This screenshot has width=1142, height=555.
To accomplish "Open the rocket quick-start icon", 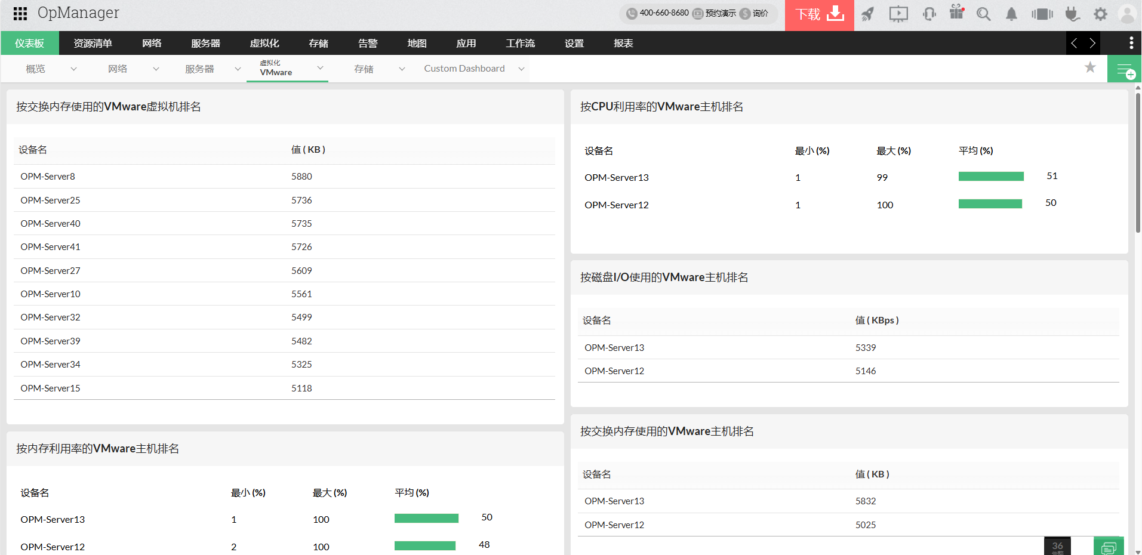I will [868, 14].
